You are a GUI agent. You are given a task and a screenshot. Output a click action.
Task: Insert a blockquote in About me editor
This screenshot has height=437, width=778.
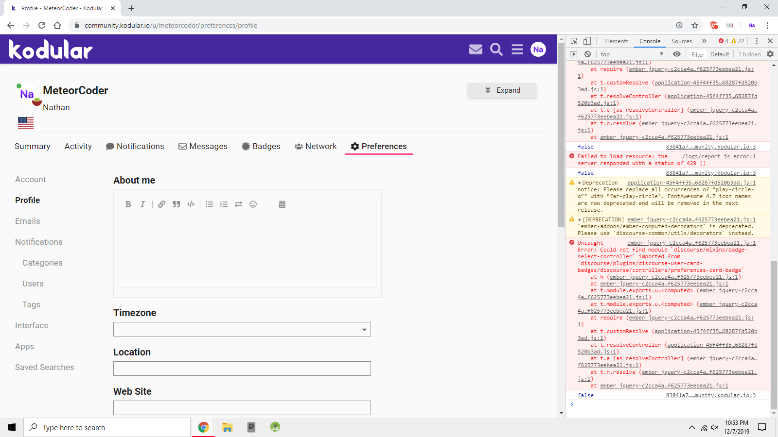[177, 204]
